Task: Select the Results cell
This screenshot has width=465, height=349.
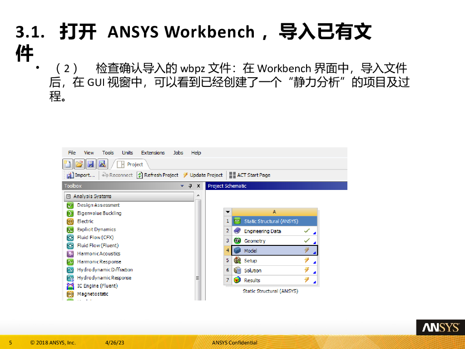Action: click(274, 280)
